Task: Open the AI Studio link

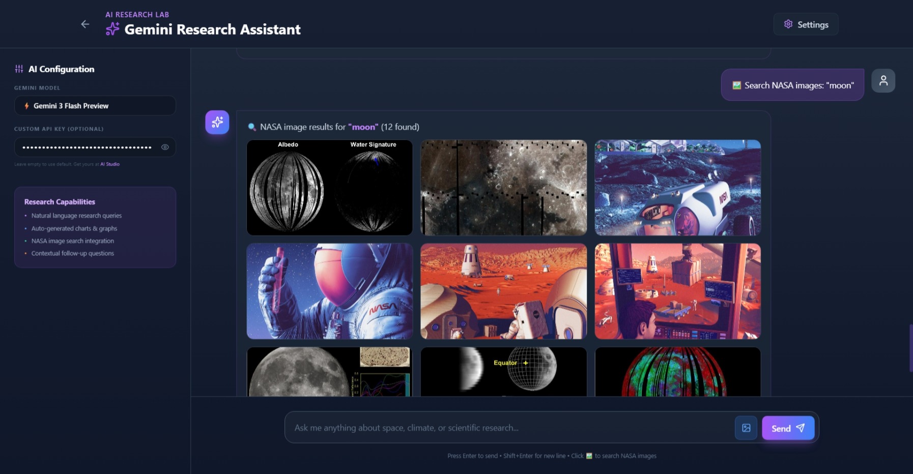Action: tap(110, 164)
